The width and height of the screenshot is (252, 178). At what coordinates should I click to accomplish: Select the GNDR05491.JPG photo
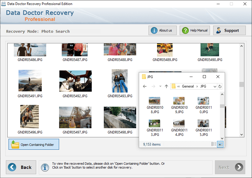point(30,80)
